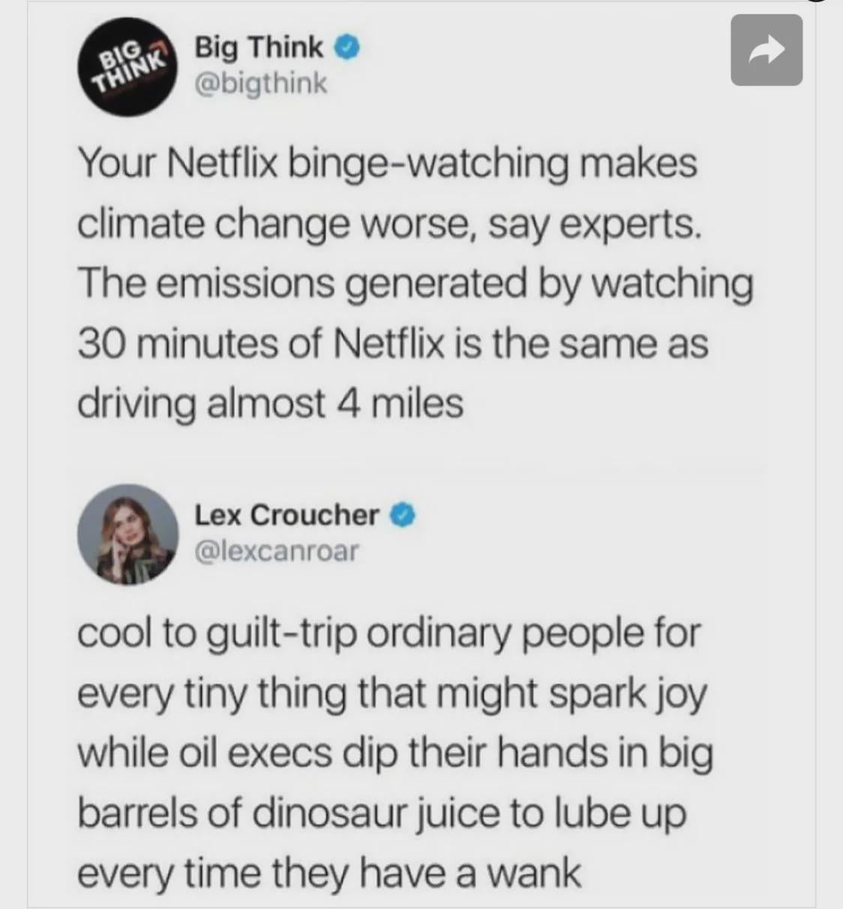Open the Lex Croucher display name
The width and height of the screenshot is (843, 909).
tap(286, 515)
